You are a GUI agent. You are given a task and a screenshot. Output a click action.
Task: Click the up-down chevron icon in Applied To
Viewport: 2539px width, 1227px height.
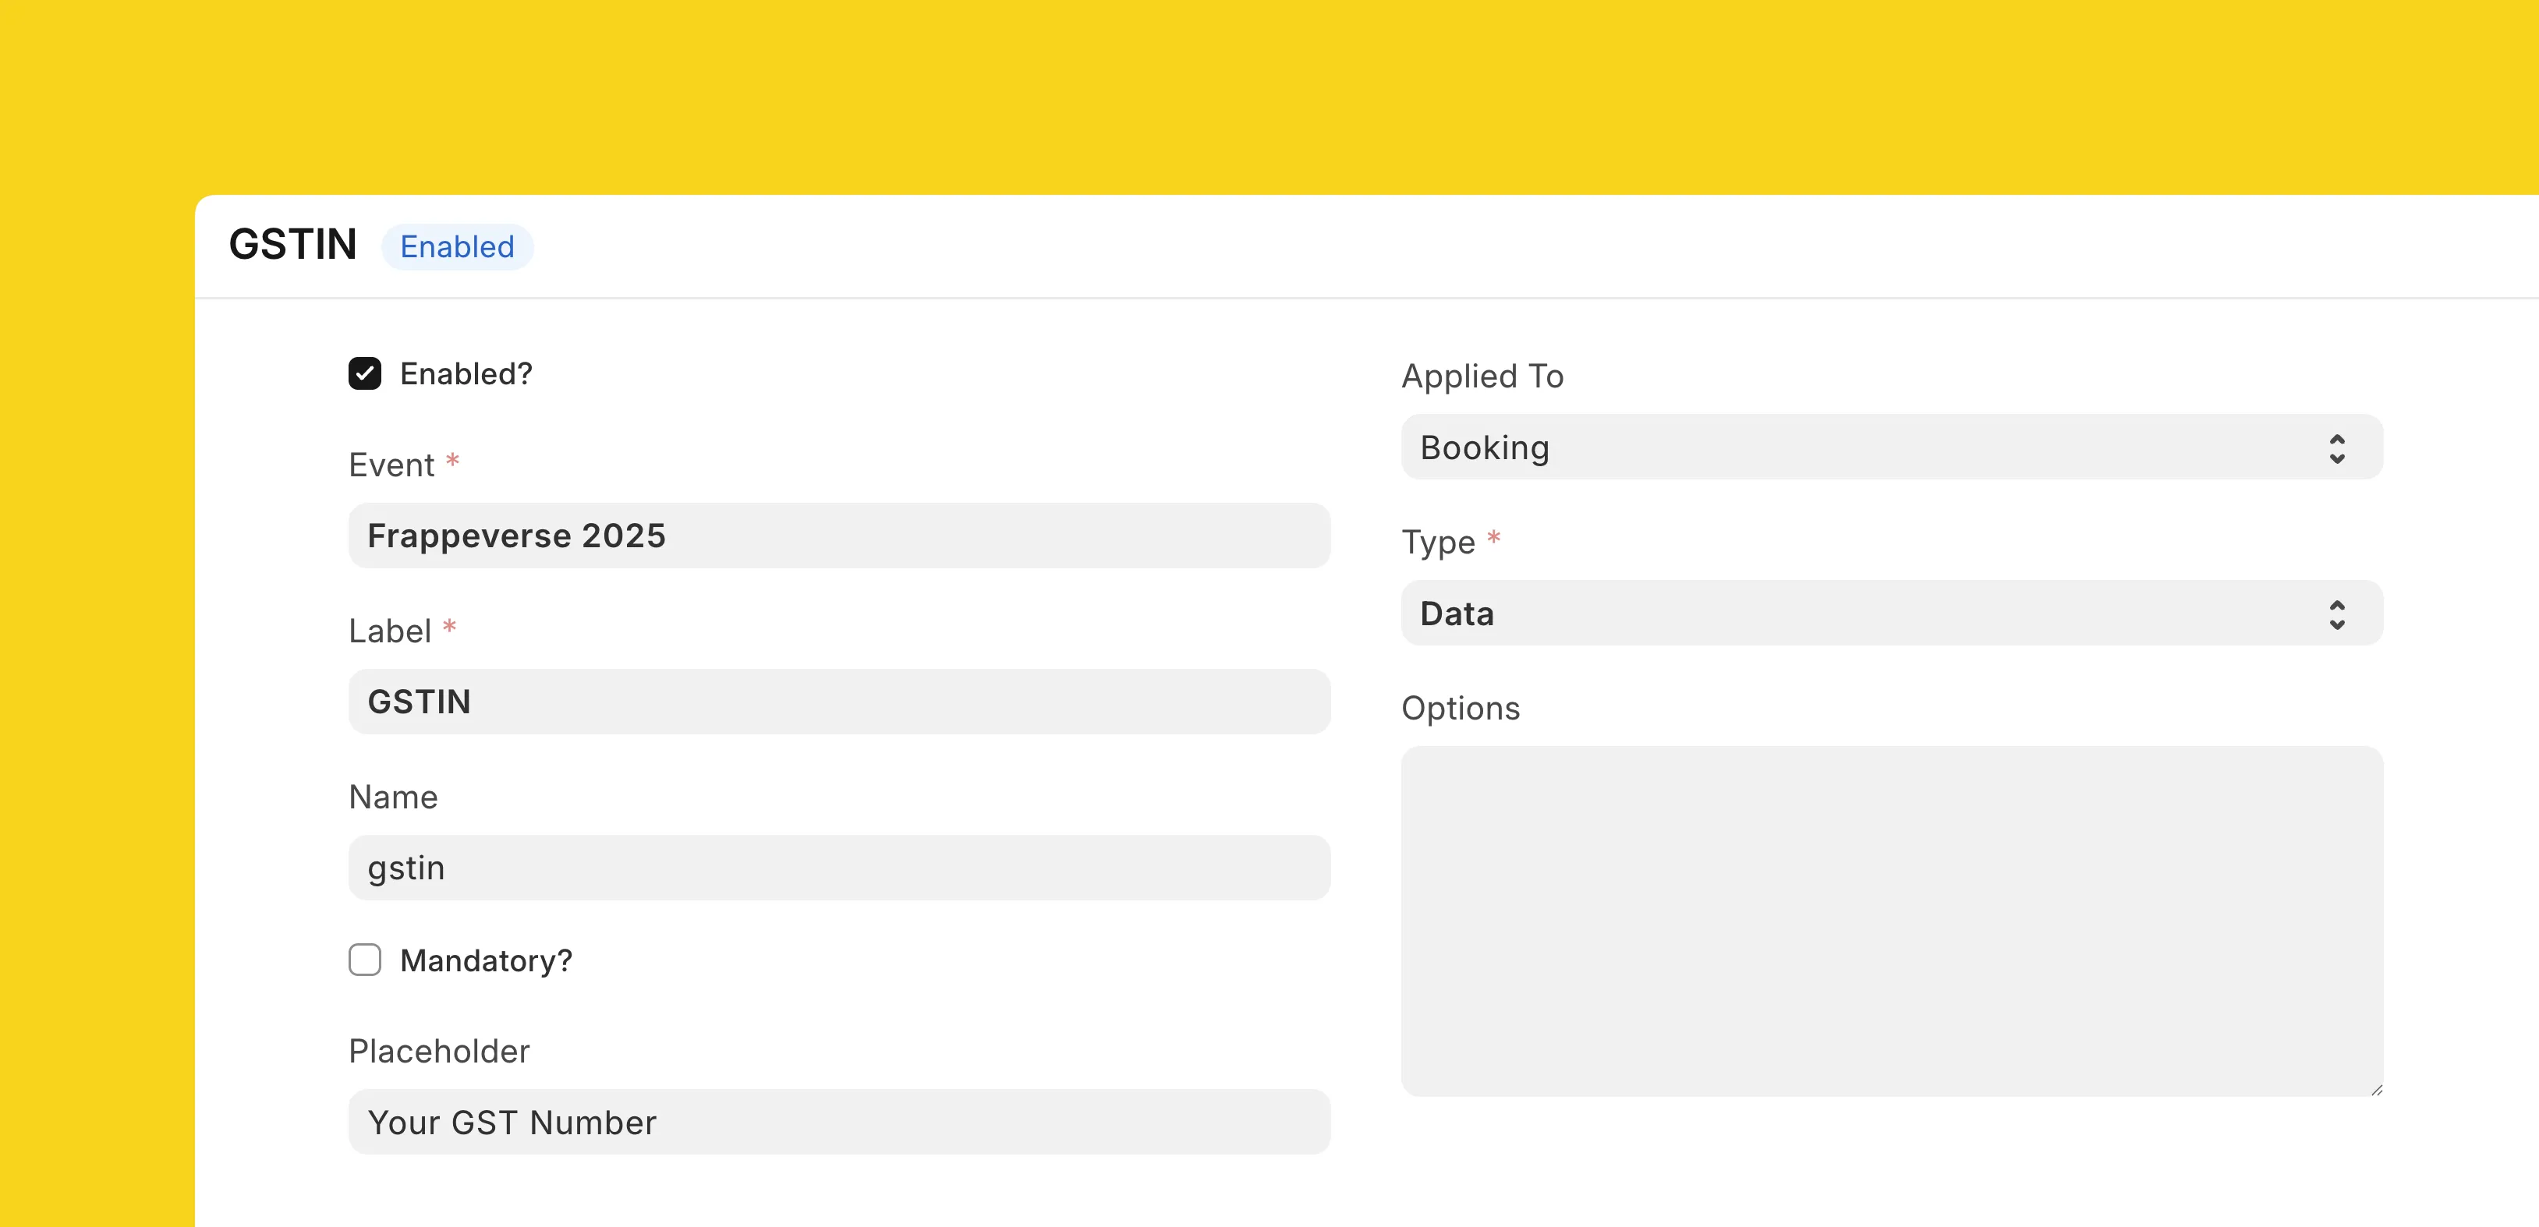coord(2337,448)
